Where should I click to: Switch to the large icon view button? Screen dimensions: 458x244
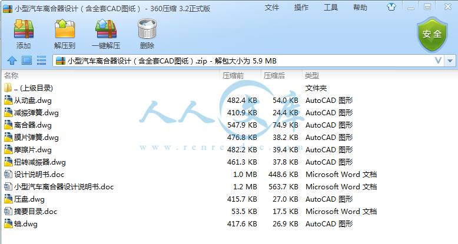pyautogui.click(x=27, y=61)
